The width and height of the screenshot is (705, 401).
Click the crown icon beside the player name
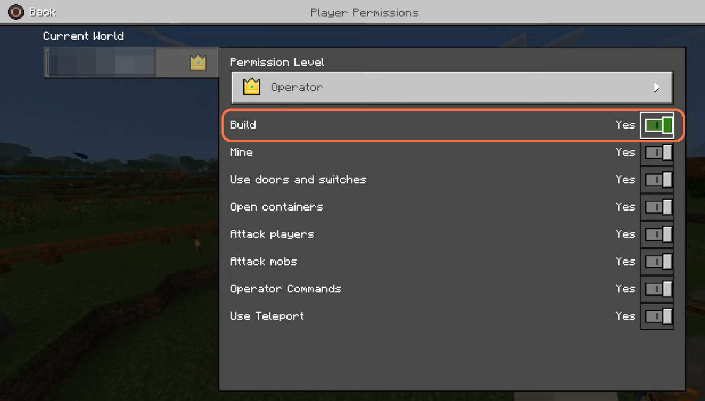[198, 63]
